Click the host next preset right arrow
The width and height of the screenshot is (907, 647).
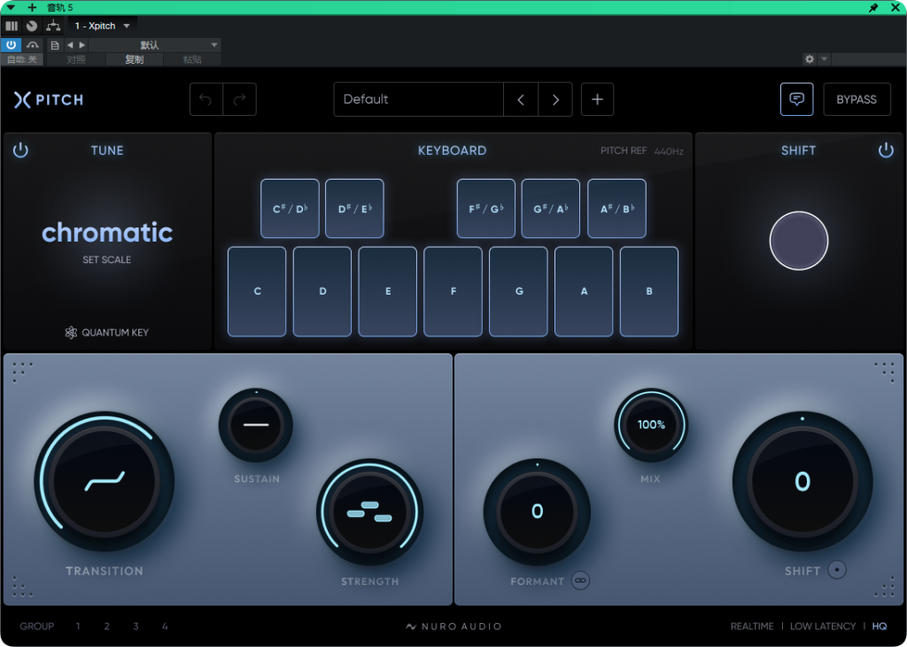[x=82, y=45]
